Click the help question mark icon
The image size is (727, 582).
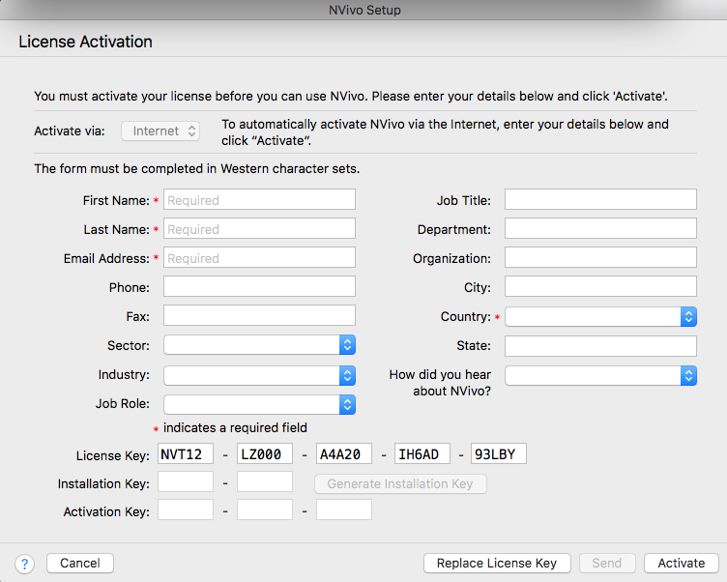point(25,564)
